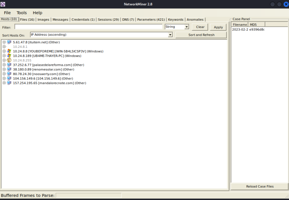Expand the 80.78.24.30 noosaerty.com node
Viewport: 289px width, 200px height.
[x=4, y=74]
